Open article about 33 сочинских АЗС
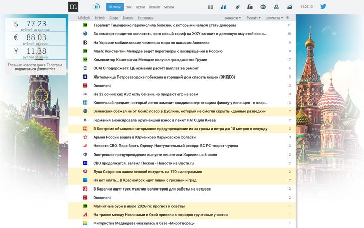 point(146,94)
